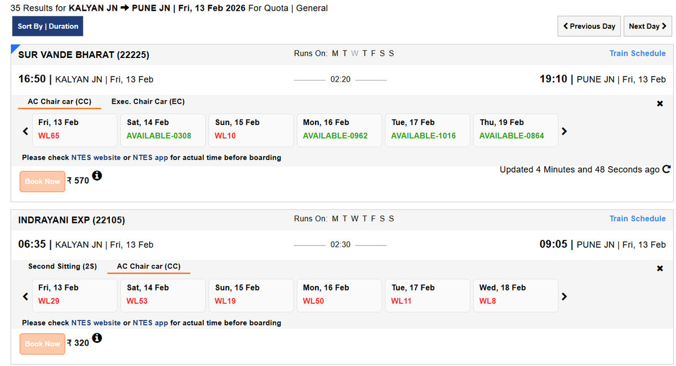
Task: Select Tue, 17 Feb WL11 card
Action: [428, 295]
